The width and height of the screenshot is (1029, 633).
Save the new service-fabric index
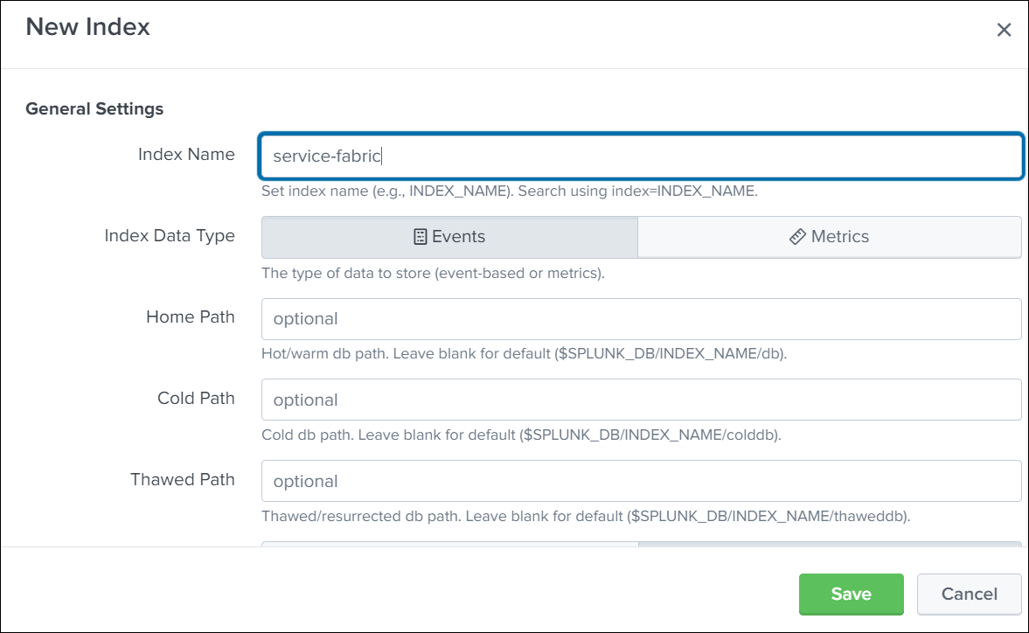point(850,594)
